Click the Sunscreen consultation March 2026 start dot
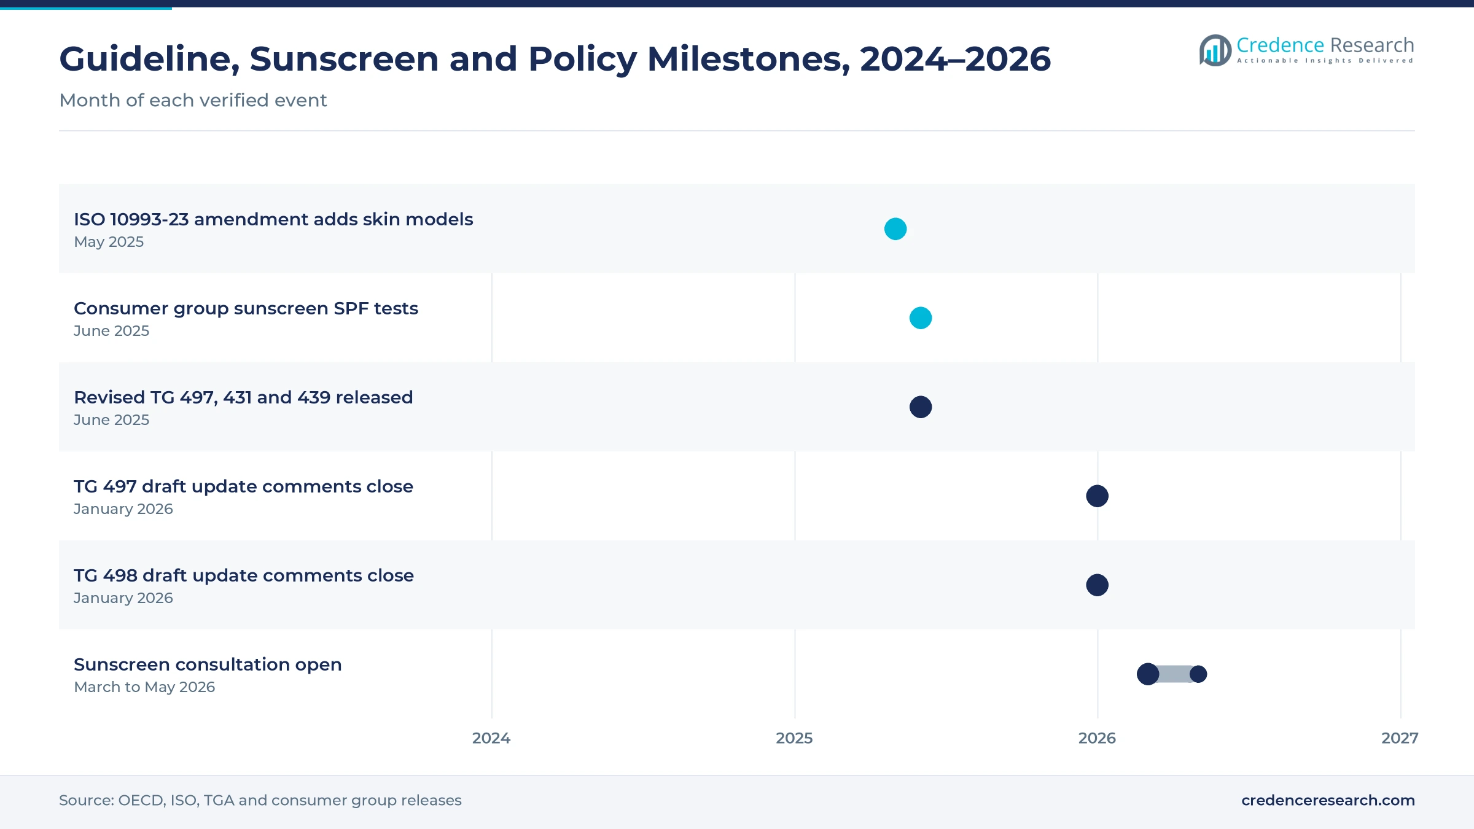This screenshot has height=829, width=1474. 1148,674
